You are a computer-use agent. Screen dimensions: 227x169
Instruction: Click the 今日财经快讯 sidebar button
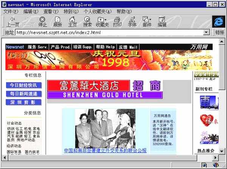tap(23, 85)
